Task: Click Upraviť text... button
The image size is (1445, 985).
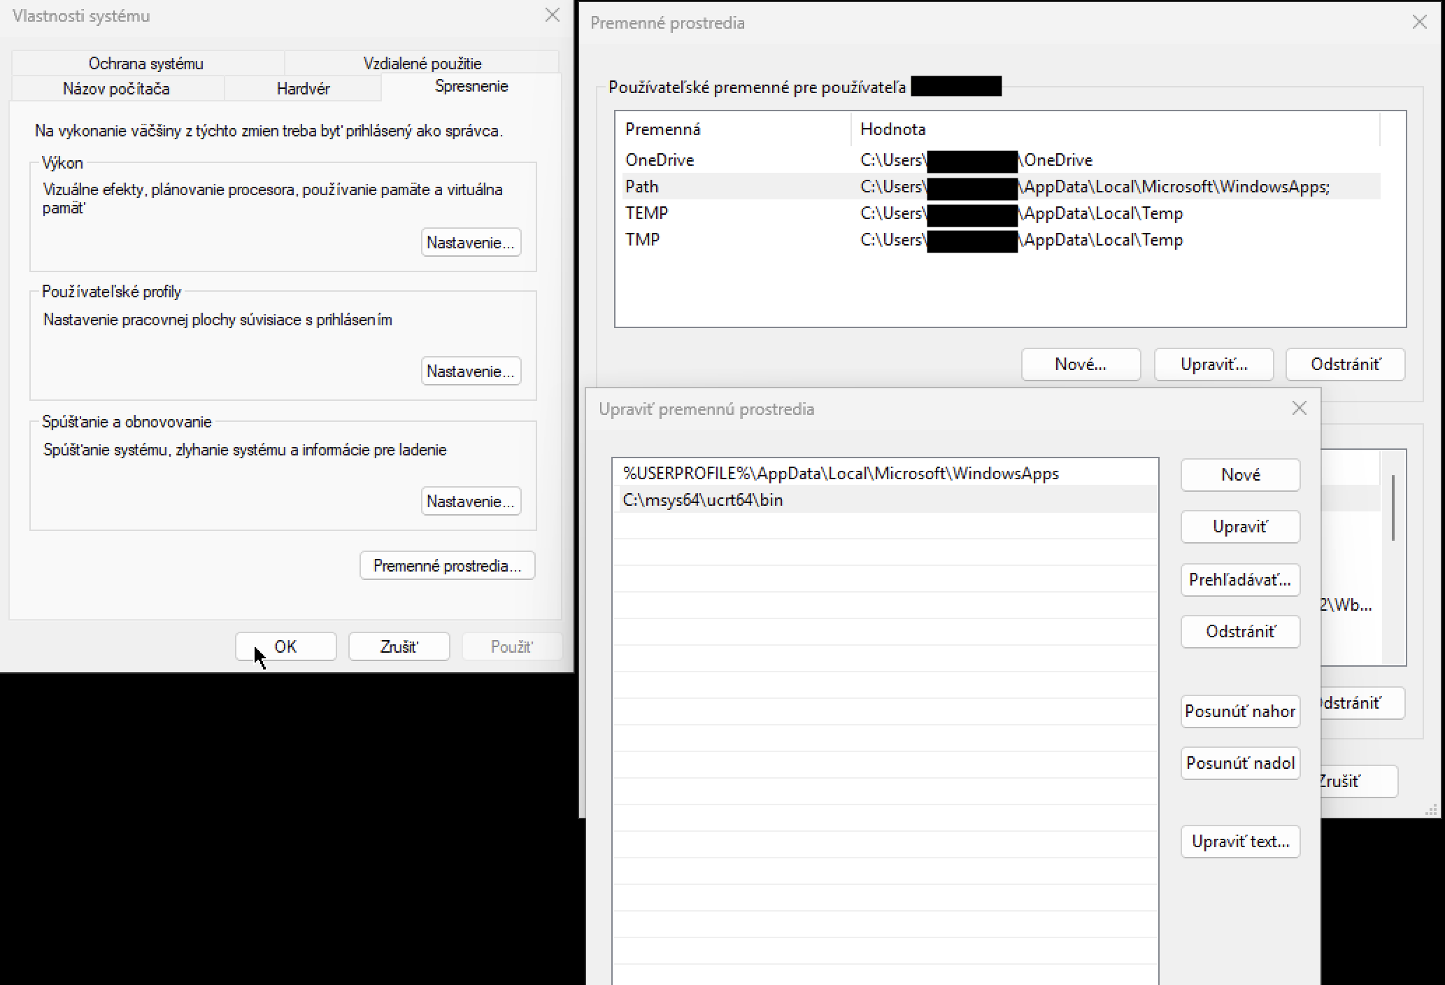Action: [x=1240, y=842]
